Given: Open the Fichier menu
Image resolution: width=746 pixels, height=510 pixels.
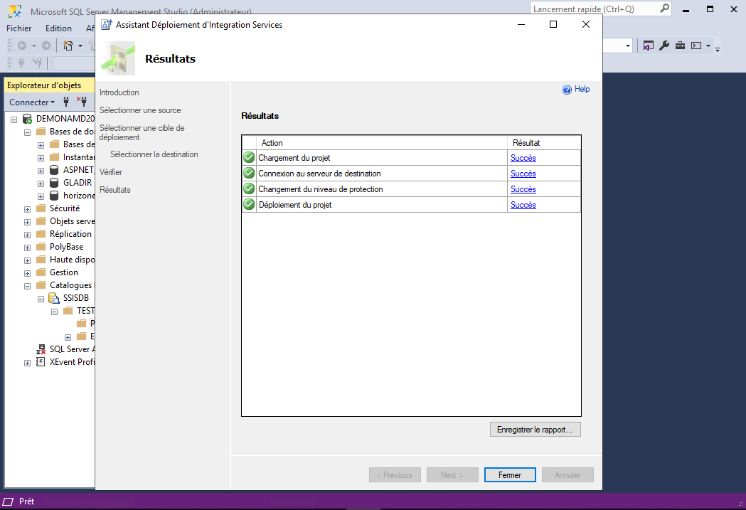Looking at the screenshot, I should (19, 28).
